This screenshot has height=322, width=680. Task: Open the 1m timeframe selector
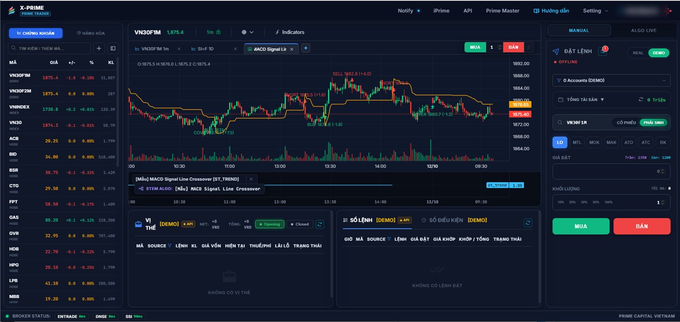click(209, 32)
